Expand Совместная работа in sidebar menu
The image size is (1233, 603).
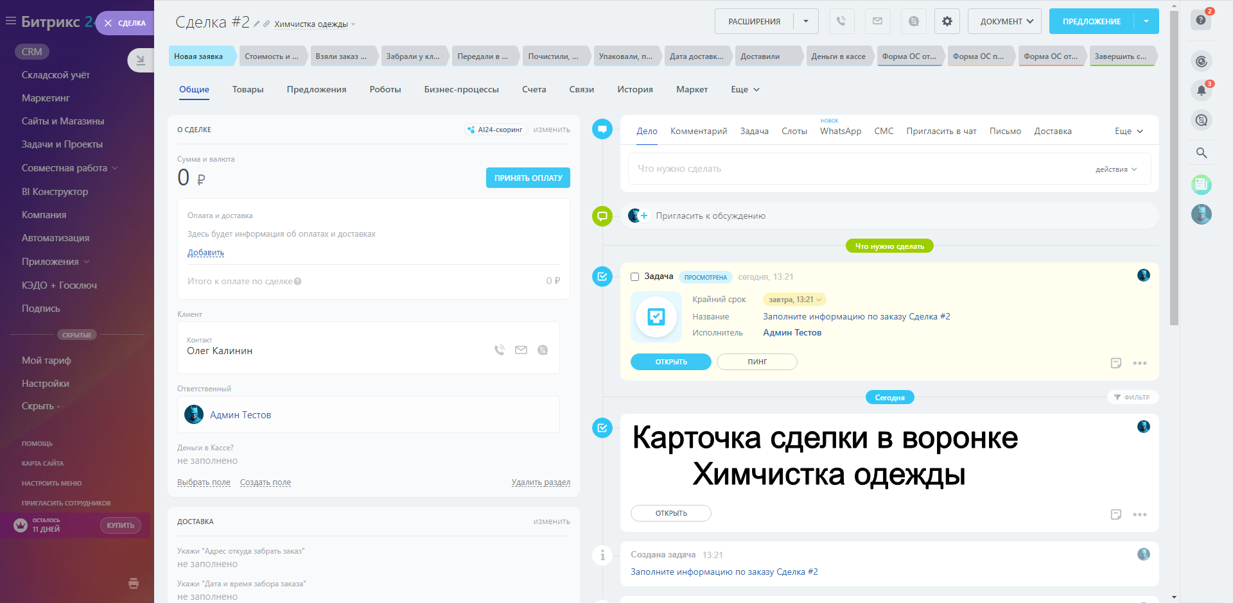(x=69, y=168)
